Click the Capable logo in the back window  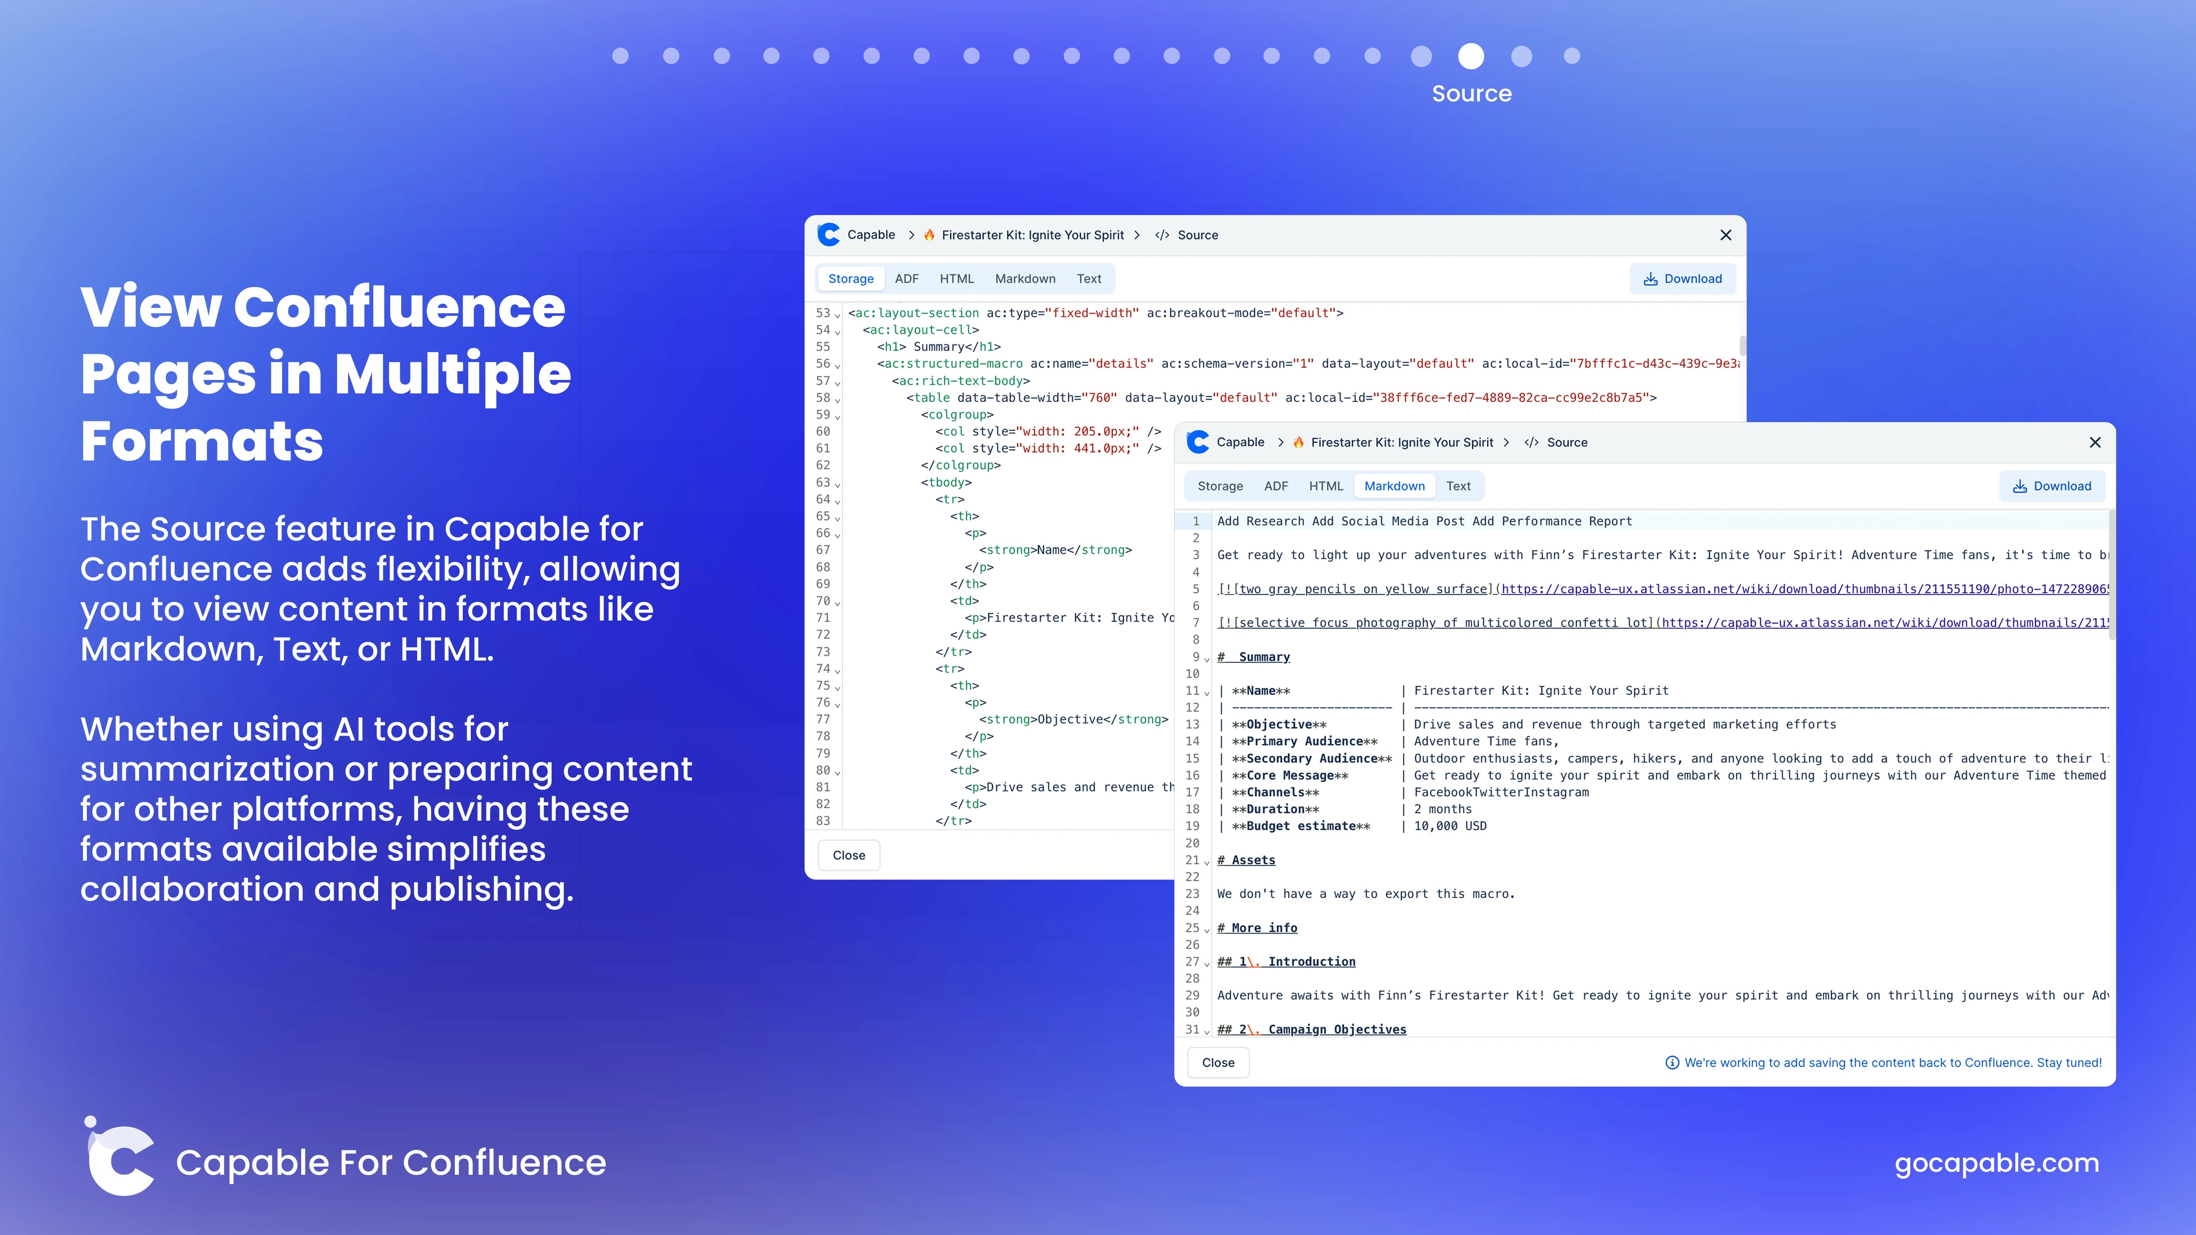[x=828, y=234]
